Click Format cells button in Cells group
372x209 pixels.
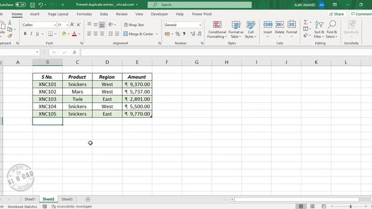tap(292, 30)
